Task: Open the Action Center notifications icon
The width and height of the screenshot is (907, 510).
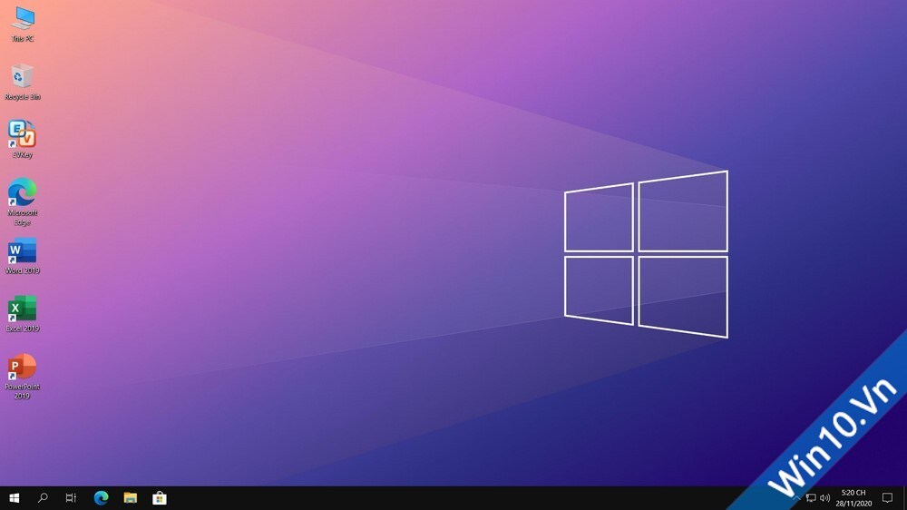Action: click(887, 498)
